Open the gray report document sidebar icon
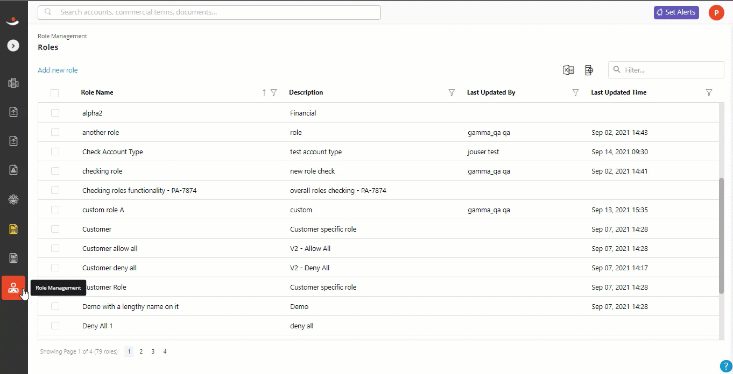 [x=13, y=258]
